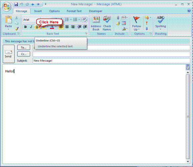The height and width of the screenshot is (167, 193).
Task: Click the Send button
Action: 9,54
